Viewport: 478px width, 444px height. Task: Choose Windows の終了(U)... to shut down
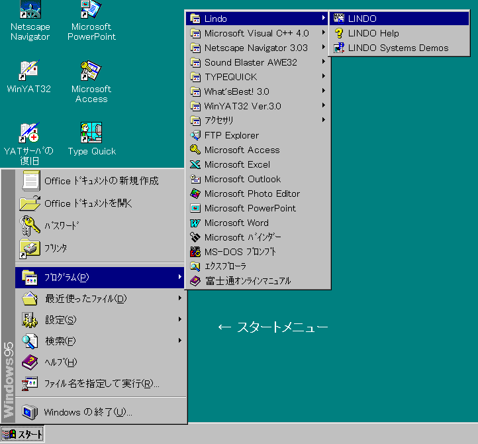coord(88,412)
